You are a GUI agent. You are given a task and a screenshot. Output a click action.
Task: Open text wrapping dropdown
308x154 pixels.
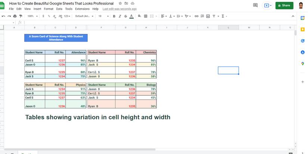point(180,16)
